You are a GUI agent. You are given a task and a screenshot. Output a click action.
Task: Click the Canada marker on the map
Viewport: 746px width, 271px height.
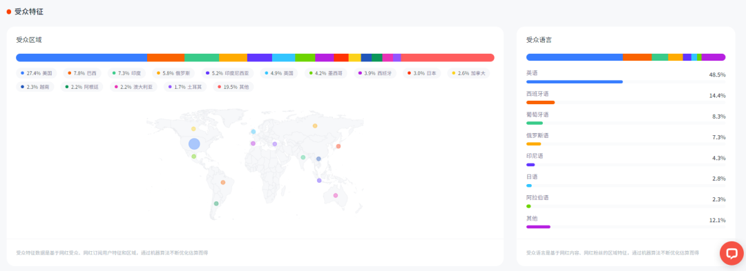[193, 129]
